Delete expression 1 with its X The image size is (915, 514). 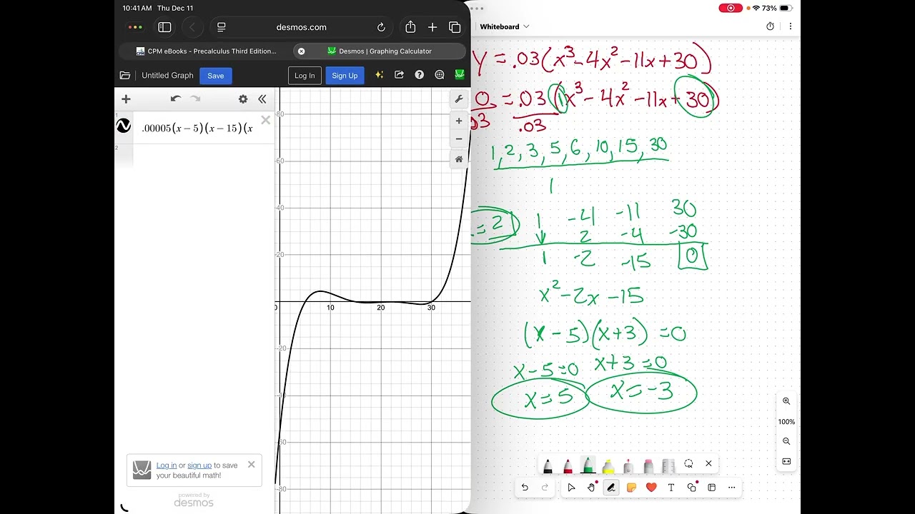(265, 120)
